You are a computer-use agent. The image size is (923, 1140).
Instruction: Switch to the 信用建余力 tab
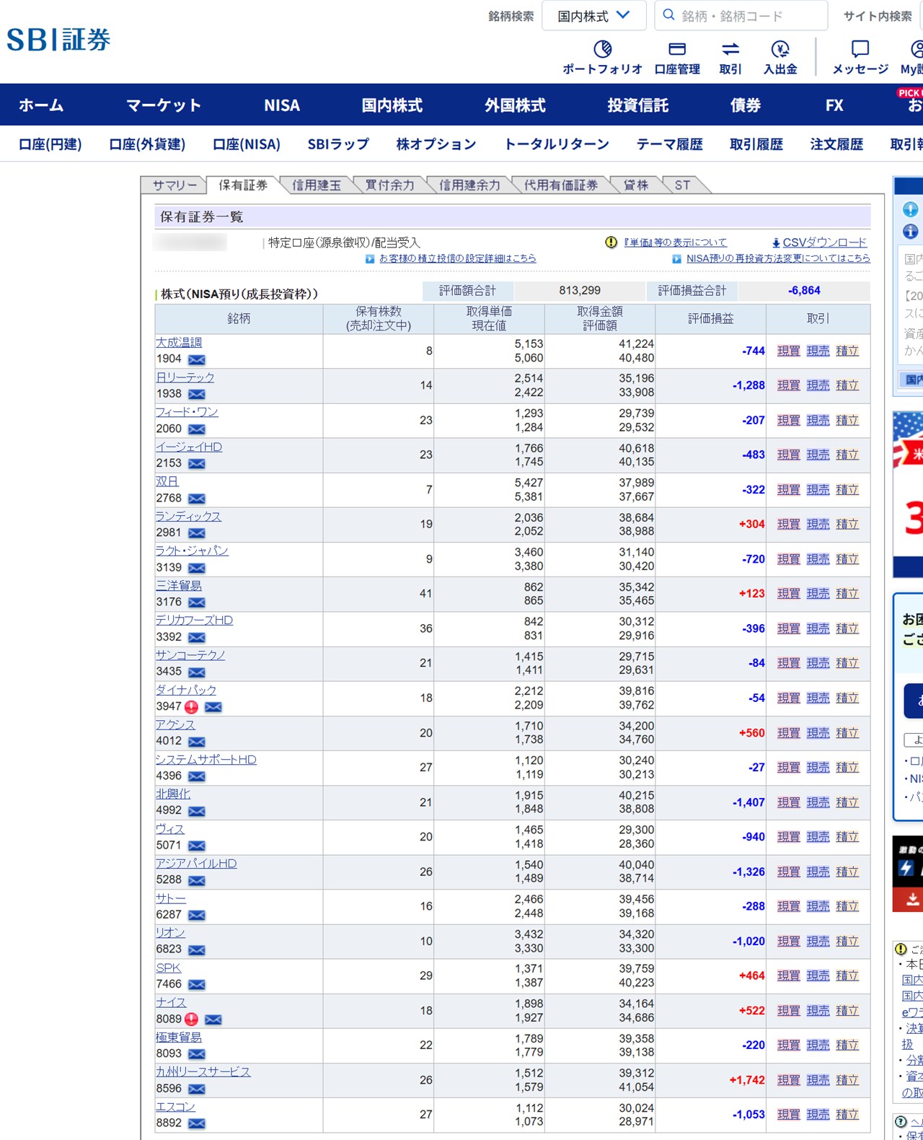pos(469,185)
